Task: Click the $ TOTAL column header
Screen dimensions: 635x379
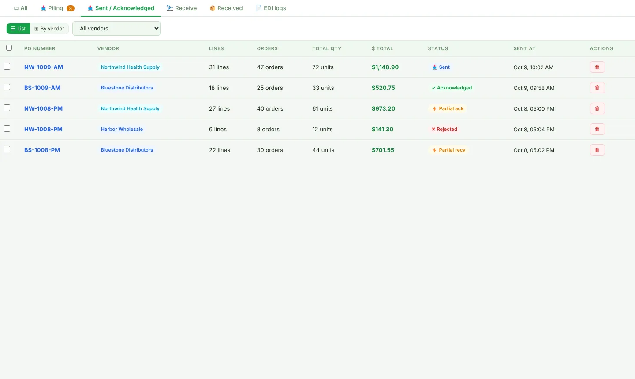Action: coord(382,48)
